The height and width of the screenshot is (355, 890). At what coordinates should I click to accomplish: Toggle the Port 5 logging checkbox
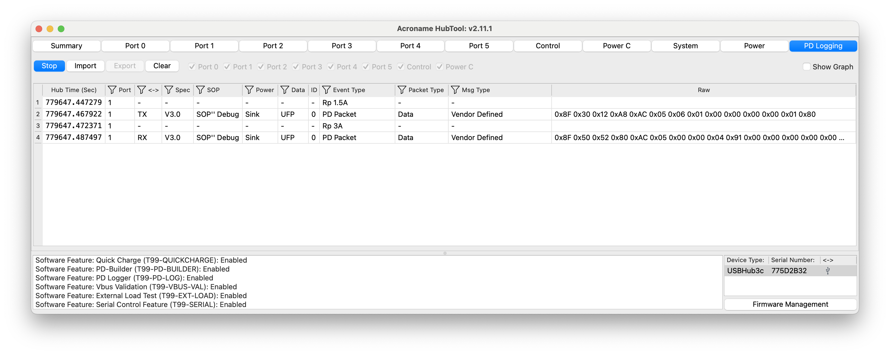[x=366, y=67]
